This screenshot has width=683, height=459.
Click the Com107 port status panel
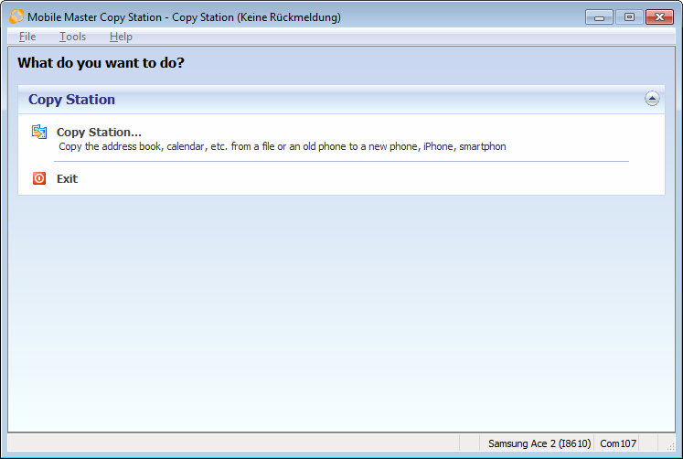click(x=617, y=443)
